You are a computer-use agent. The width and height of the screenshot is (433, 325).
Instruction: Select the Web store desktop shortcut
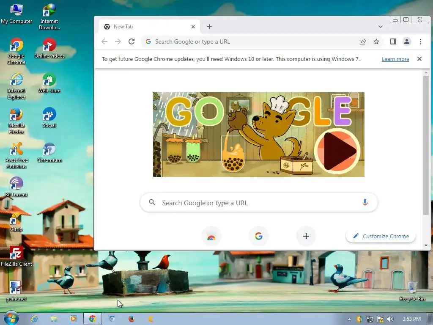pos(49,83)
